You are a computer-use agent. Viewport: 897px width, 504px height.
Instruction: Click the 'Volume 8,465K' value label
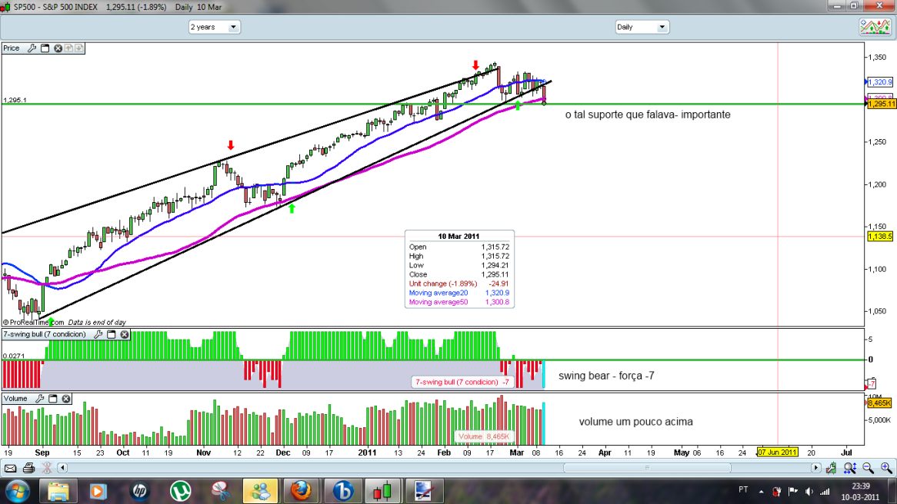click(x=483, y=436)
